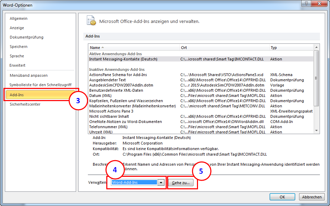Click the add-in list scrollbar thumb

(316, 78)
